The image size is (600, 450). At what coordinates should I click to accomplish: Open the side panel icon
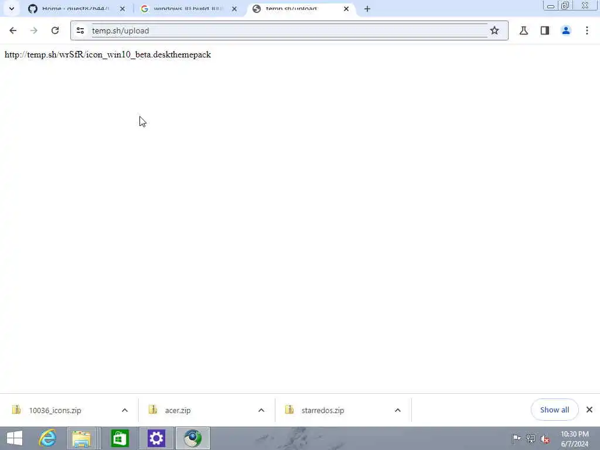(545, 30)
